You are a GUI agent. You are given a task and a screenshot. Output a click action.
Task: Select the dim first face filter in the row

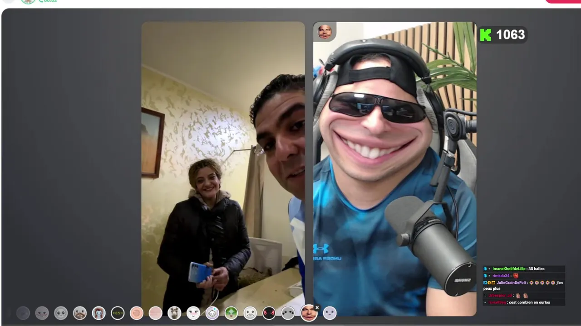pos(23,313)
